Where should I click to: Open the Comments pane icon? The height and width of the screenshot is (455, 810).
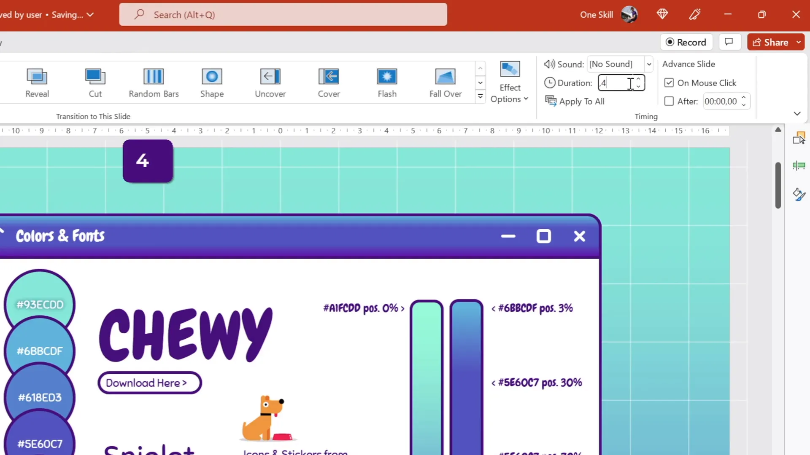729,42
